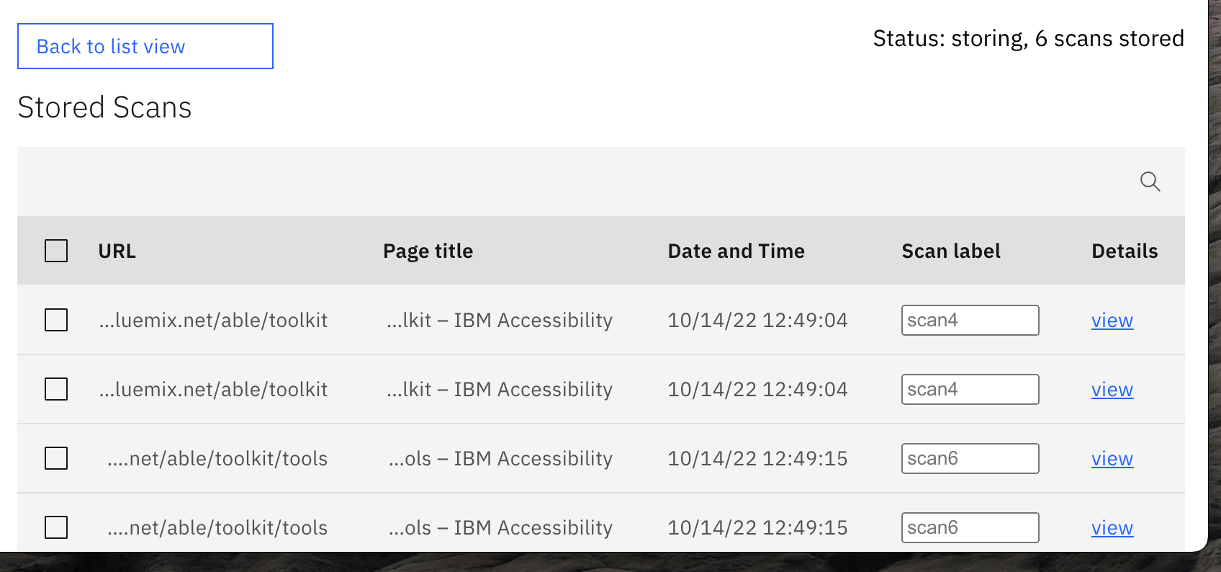Edit the first scan4 label input
This screenshot has width=1221, height=572.
970,320
